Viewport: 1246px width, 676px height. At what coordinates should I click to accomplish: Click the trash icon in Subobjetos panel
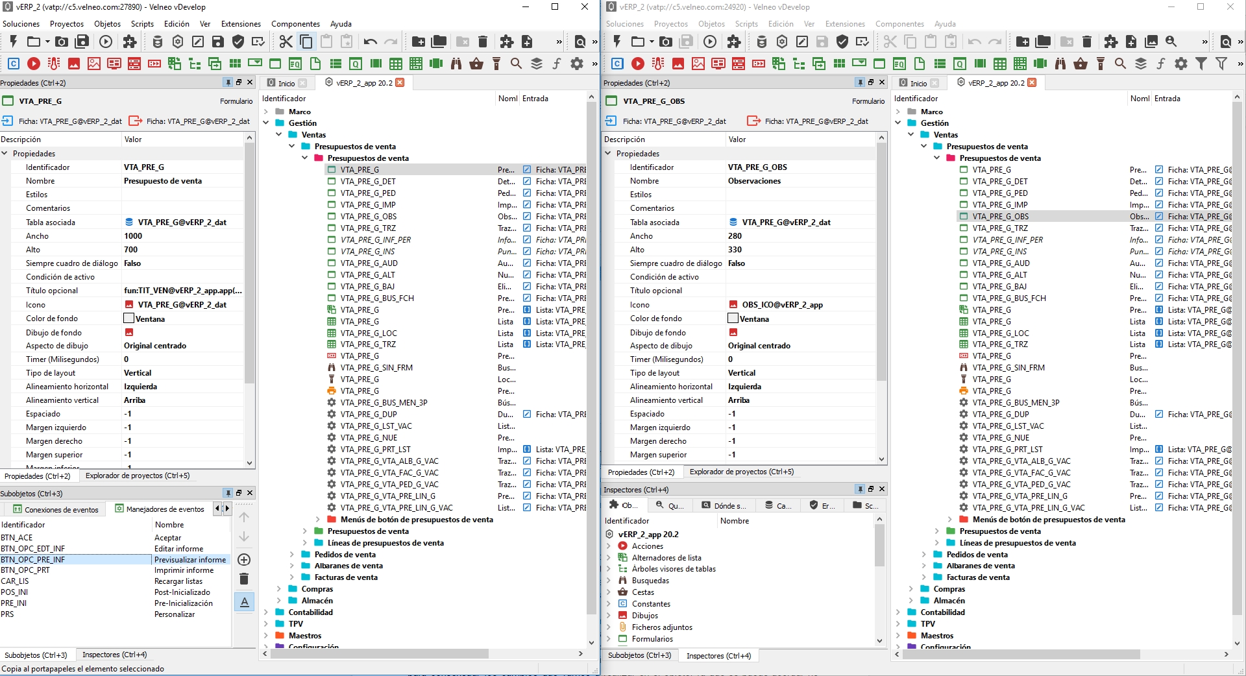point(244,579)
